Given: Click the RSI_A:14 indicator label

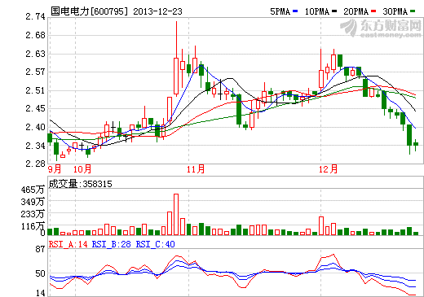Looking at the screenshot, I should (68, 244).
